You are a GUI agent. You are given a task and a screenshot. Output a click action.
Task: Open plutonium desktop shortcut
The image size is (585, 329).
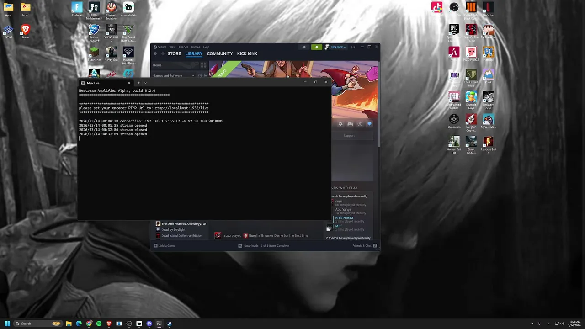pos(454,121)
